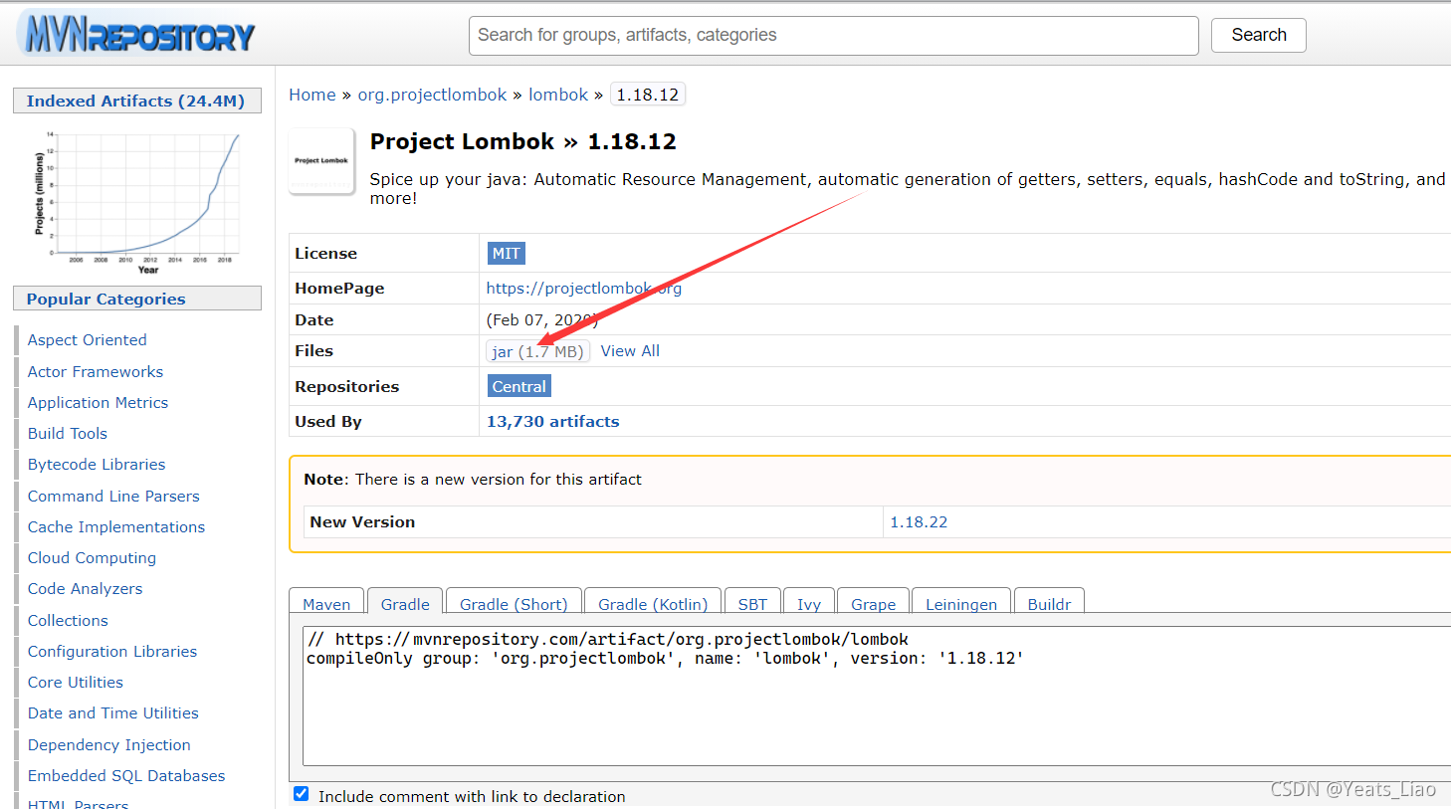Click the MIT license badge
Viewport: 1451px width, 809px height.
(x=506, y=254)
